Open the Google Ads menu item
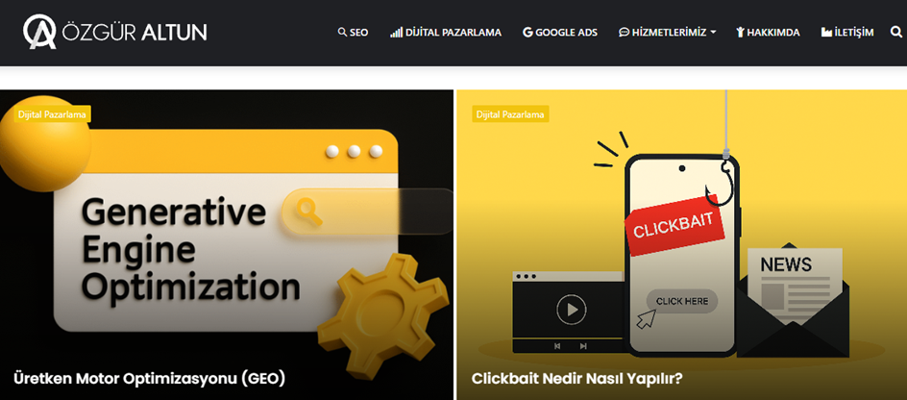 tap(566, 33)
